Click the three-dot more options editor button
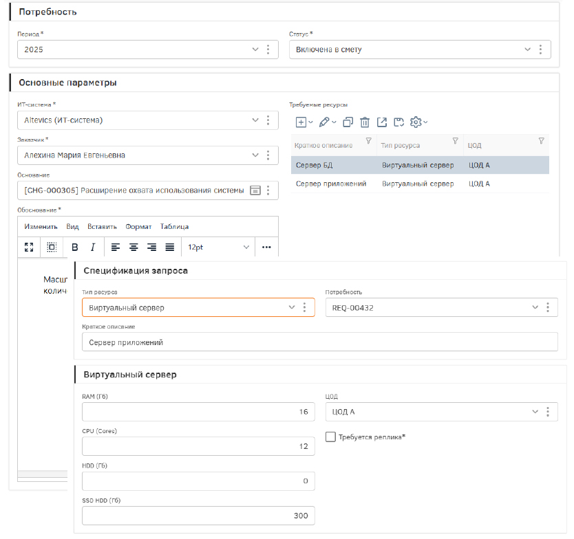This screenshot has height=539, width=574. 266,247
